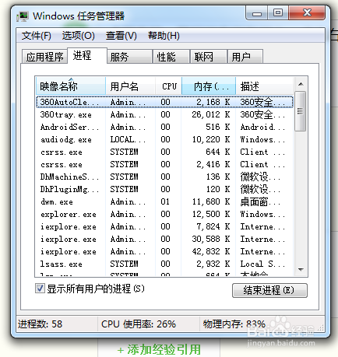Click the 01 CPU value for dwm.exe

click(165, 201)
